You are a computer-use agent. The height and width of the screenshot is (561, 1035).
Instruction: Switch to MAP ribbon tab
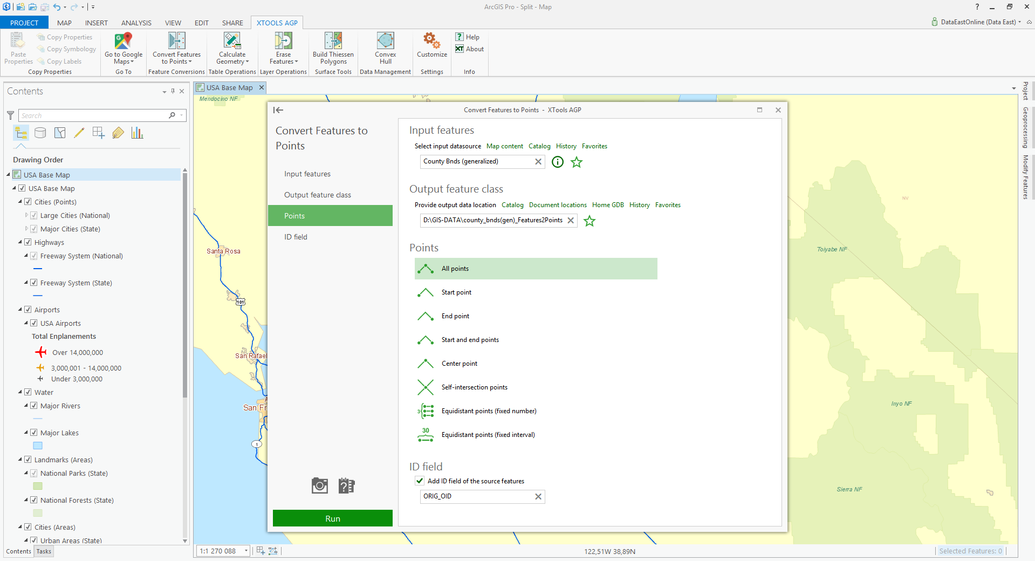pyautogui.click(x=64, y=23)
